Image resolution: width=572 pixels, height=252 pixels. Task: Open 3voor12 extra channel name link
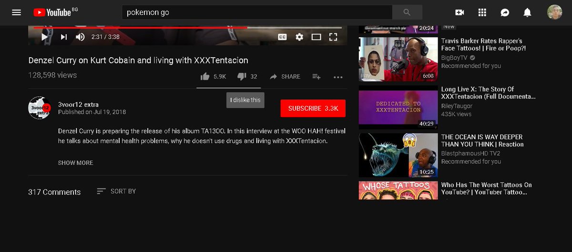78,104
